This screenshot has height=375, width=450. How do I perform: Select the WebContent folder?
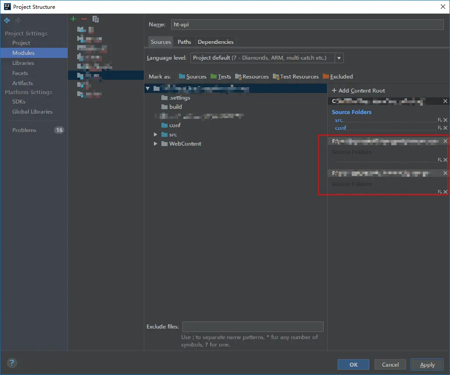[182, 144]
